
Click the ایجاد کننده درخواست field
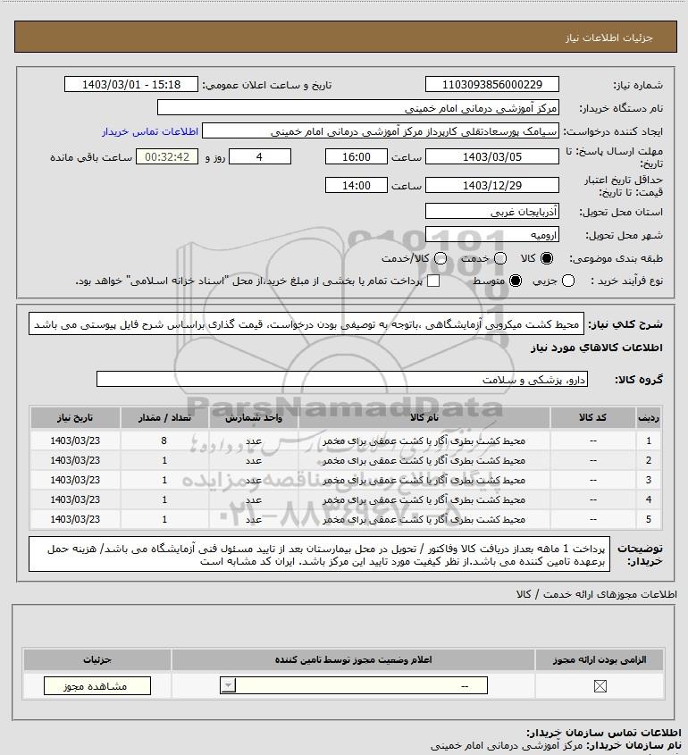pyautogui.click(x=381, y=131)
